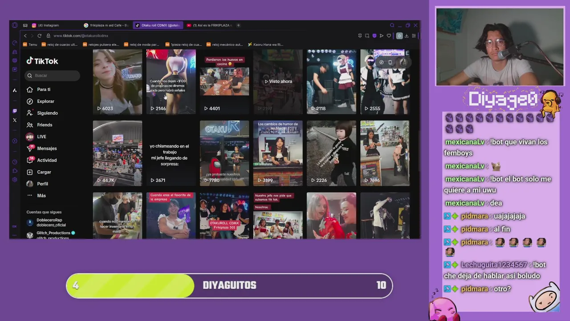Open X (Twitter) panel in browser sidebar
The width and height of the screenshot is (570, 321).
pyautogui.click(x=15, y=120)
